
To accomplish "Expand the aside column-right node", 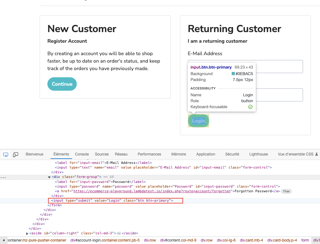I will pos(27,233).
